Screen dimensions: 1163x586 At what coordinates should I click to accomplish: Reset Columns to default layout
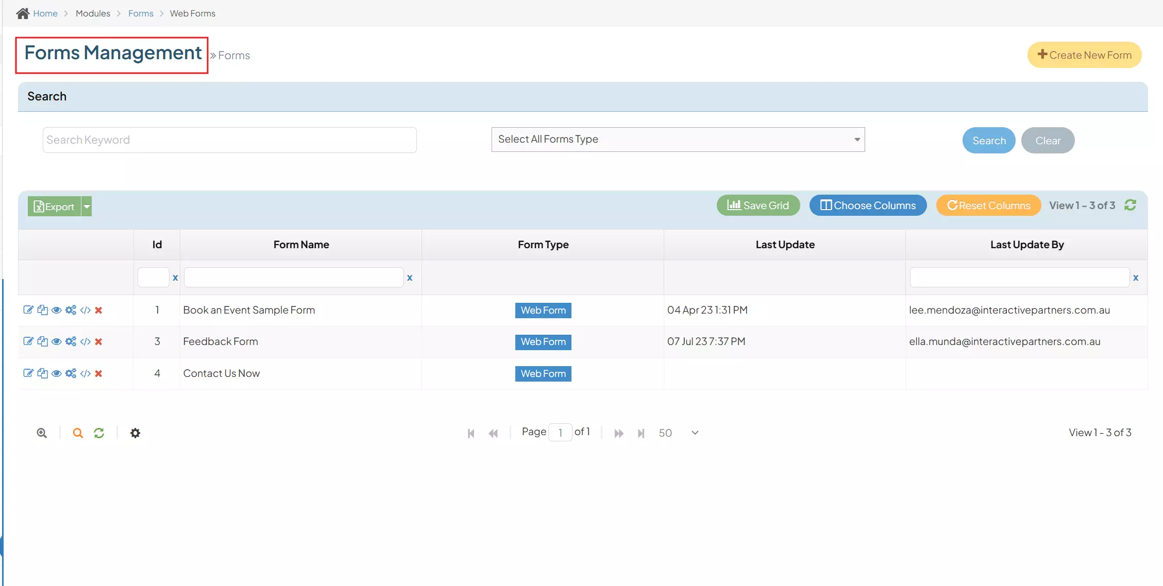pyautogui.click(x=988, y=205)
